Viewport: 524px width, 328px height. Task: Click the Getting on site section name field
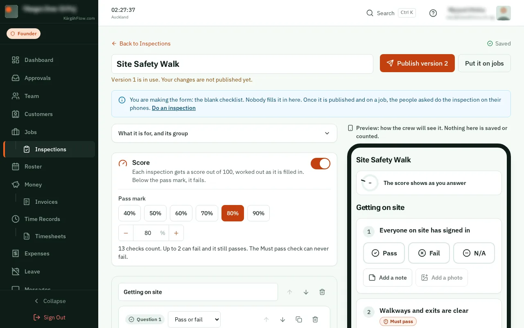tap(198, 292)
